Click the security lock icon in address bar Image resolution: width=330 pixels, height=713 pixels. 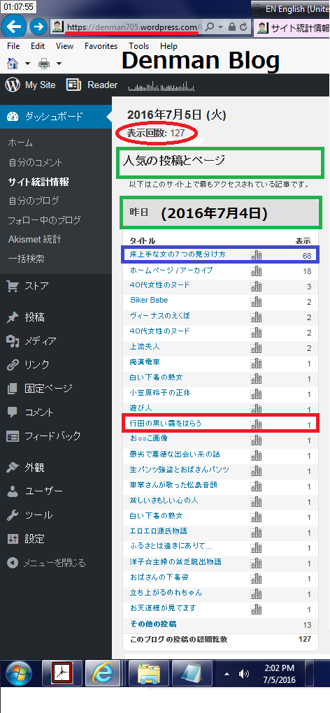[232, 27]
